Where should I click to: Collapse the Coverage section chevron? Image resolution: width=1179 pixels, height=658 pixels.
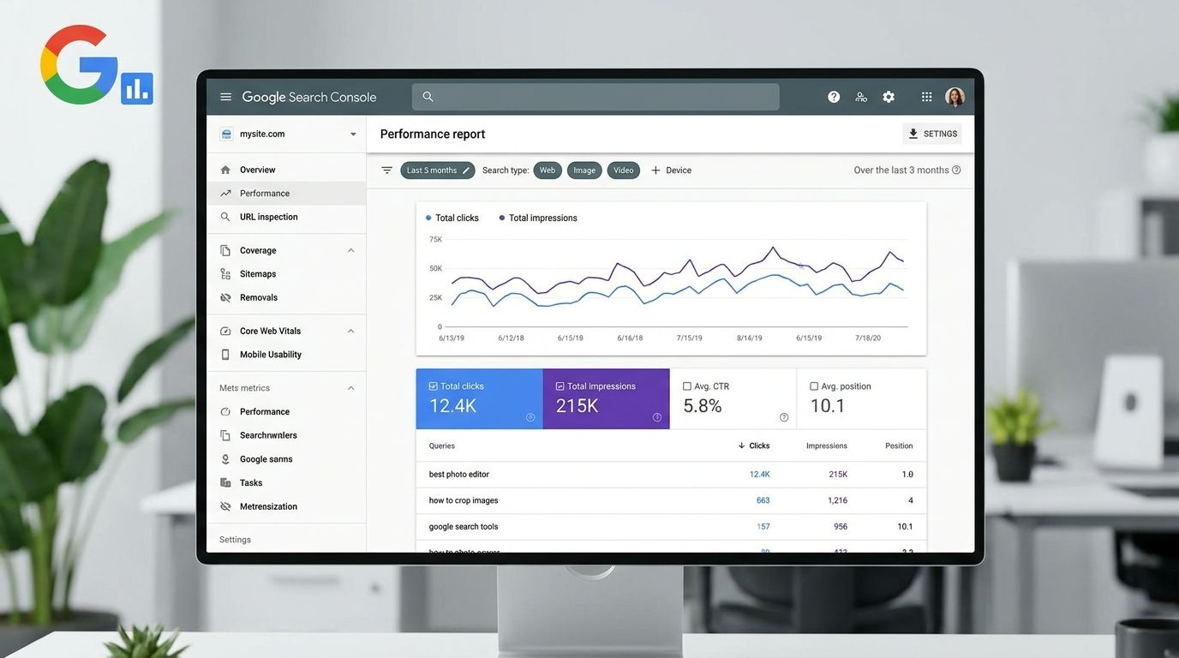(x=350, y=250)
